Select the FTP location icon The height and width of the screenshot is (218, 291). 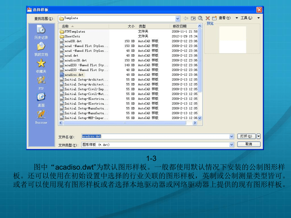coord(41,80)
